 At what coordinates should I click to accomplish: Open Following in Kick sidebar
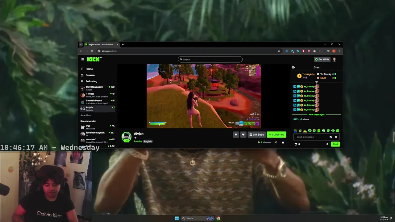tap(91, 81)
